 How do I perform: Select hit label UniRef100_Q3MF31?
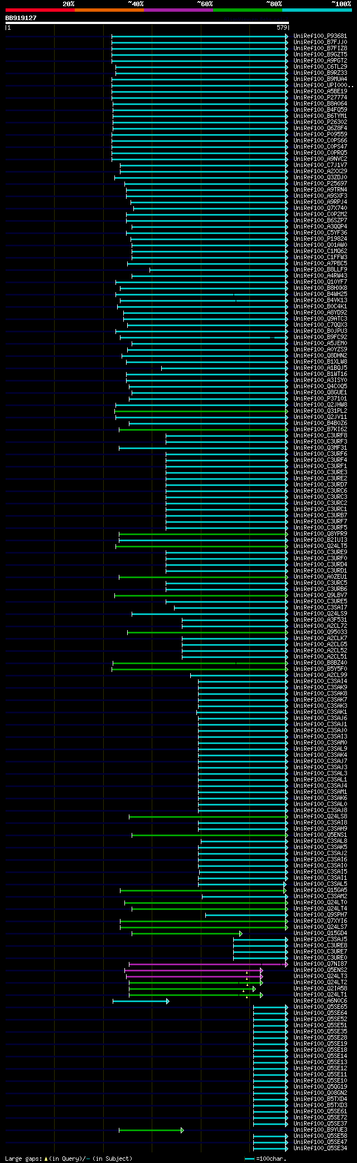(320, 448)
